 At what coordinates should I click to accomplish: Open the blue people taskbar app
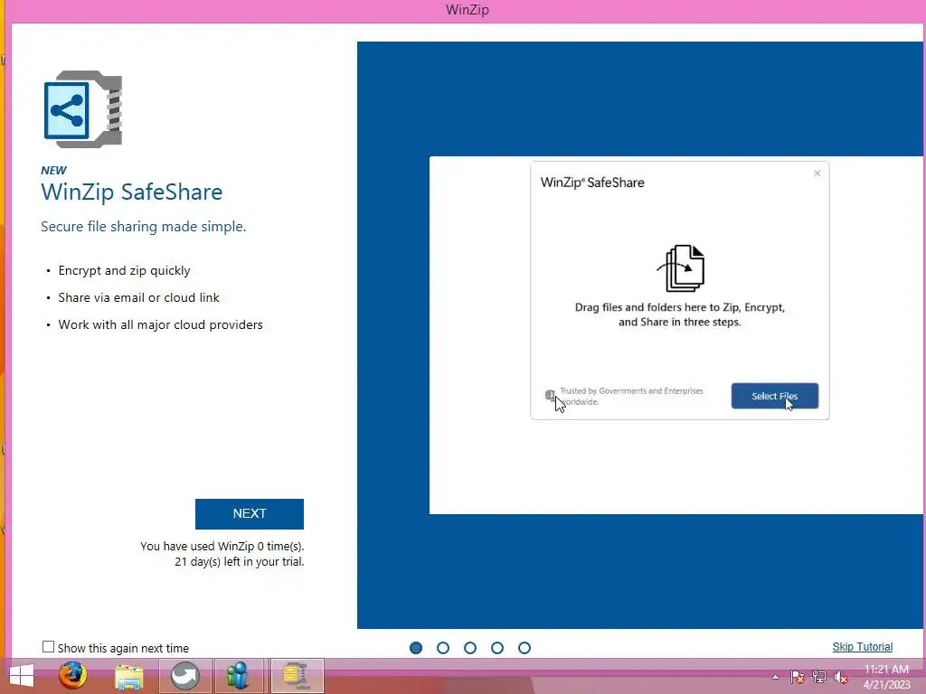click(x=238, y=676)
